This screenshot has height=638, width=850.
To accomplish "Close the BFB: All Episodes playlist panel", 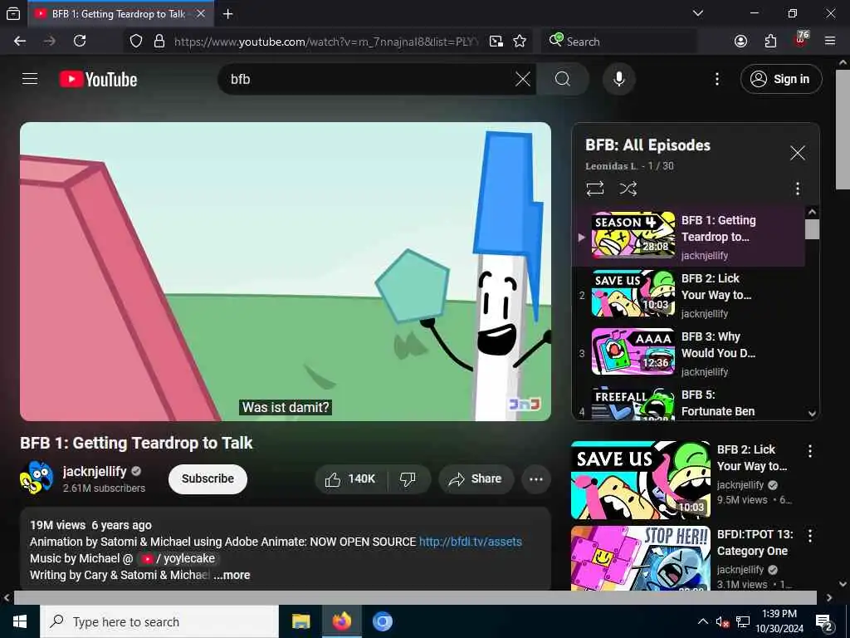I will pos(797,153).
